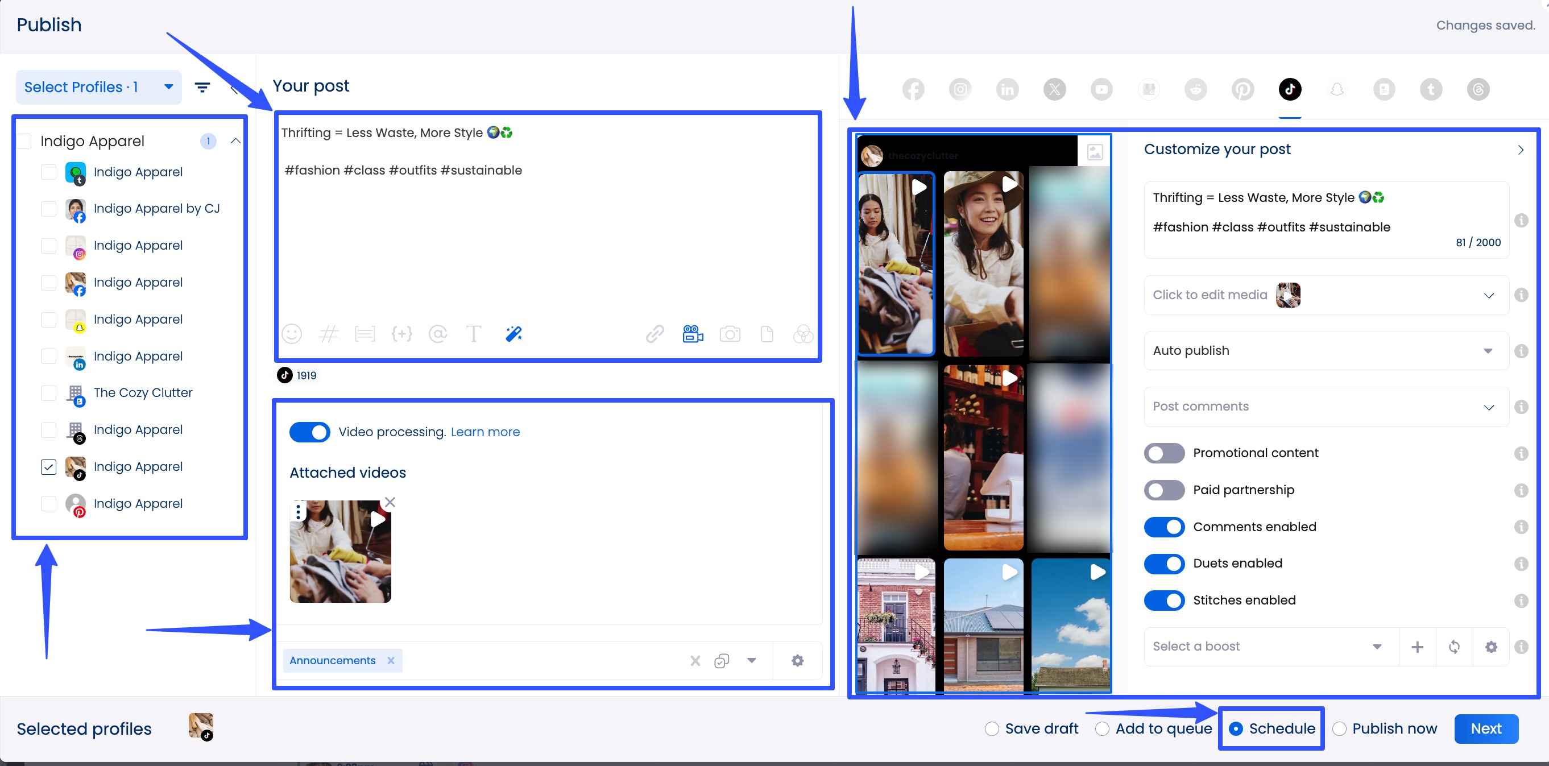
Task: Open the media library color-circles icon
Action: click(x=804, y=335)
